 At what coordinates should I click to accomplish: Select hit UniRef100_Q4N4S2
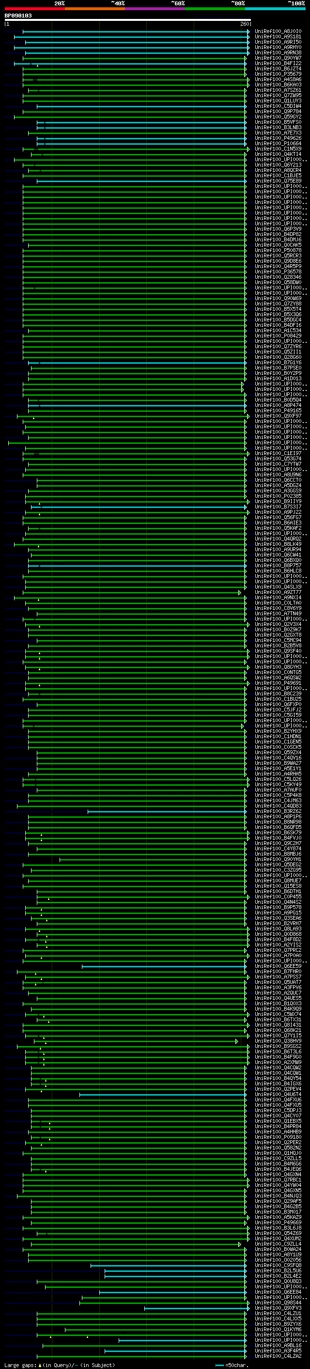(278, 902)
